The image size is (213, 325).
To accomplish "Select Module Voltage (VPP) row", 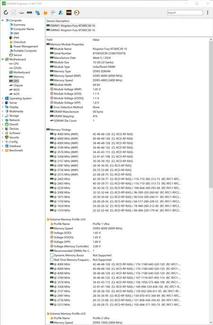I will pos(114,103).
